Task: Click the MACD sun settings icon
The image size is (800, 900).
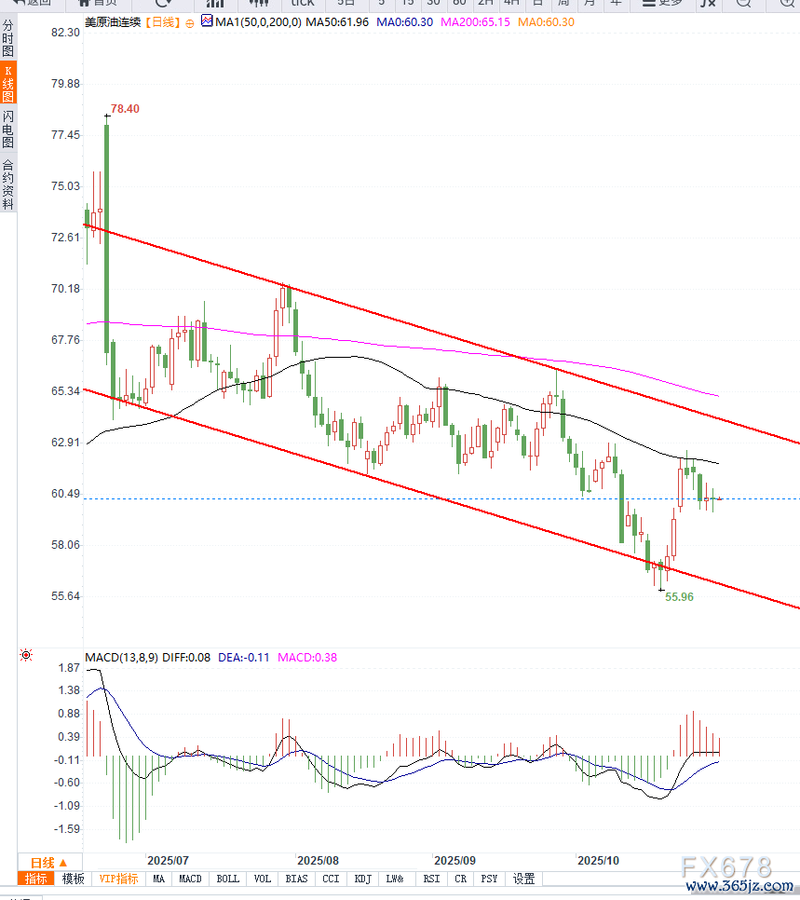Action: pos(27,657)
